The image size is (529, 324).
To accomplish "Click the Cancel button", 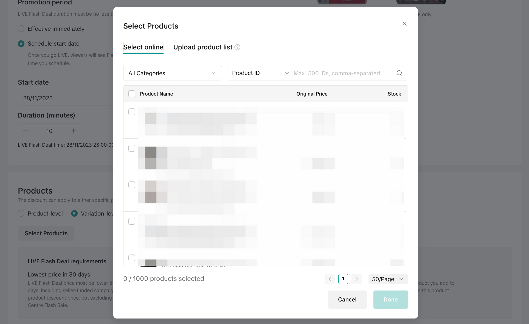I will click(x=347, y=300).
